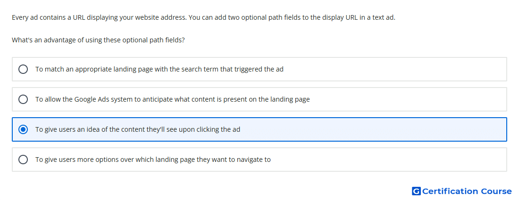Screen dimensions: 519x200
Task: Click the words 'they want to navigate to'
Action: coord(234,160)
